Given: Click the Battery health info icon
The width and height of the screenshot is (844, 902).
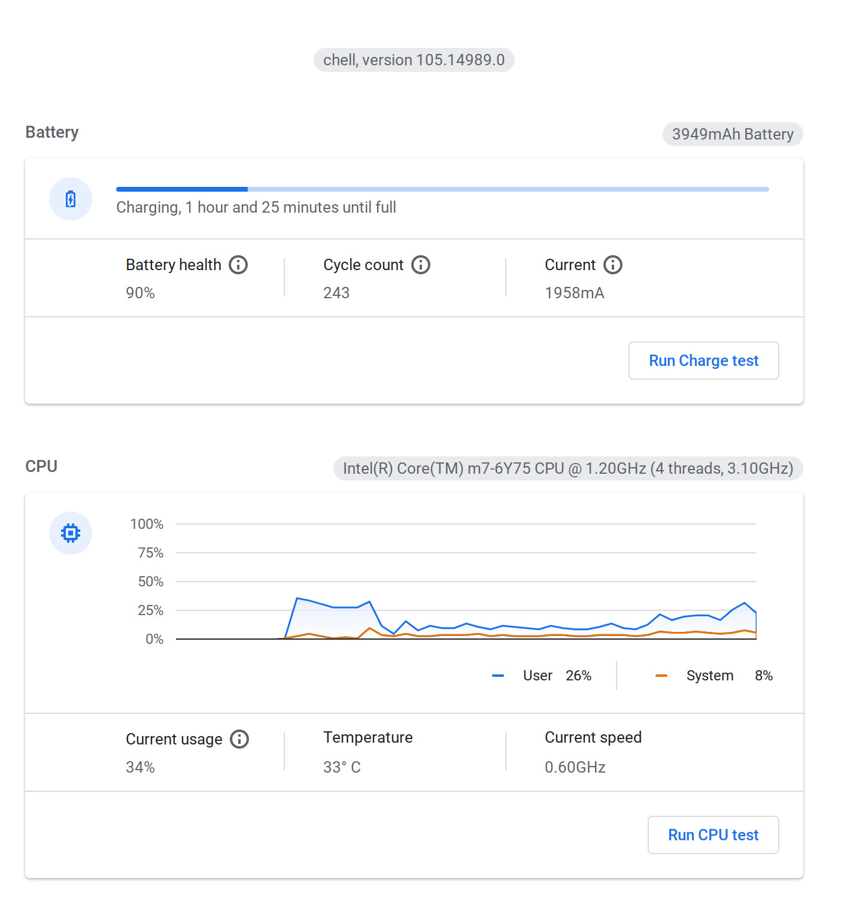Looking at the screenshot, I should [238, 265].
